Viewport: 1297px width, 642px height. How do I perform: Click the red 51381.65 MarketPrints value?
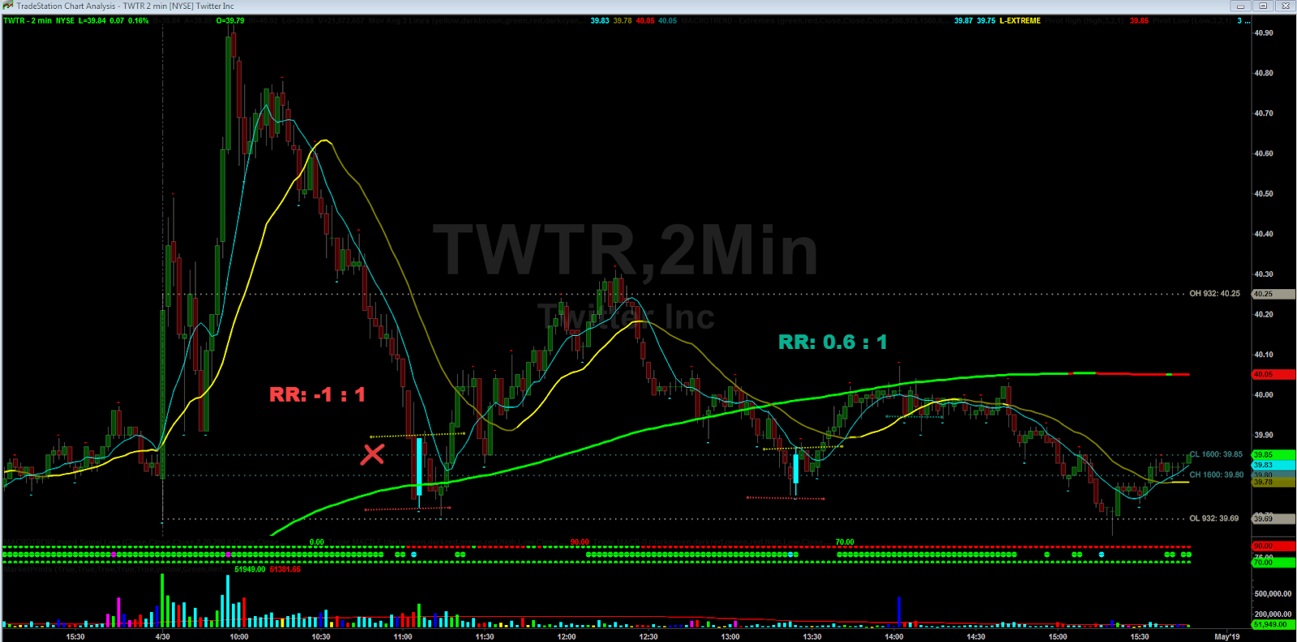[x=285, y=569]
